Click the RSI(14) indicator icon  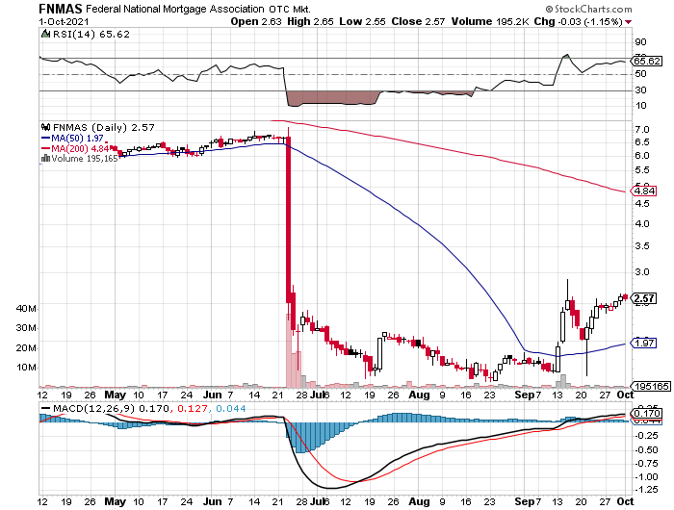tap(45, 34)
